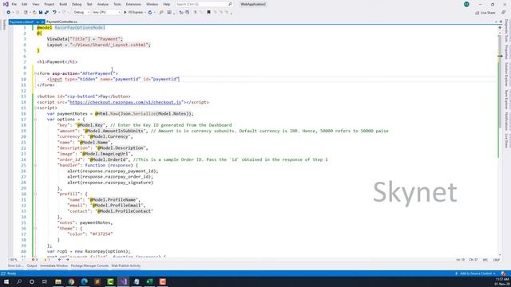Follow the checkout.razorpay.com script URL link
511x287 pixels.
(x=125, y=102)
